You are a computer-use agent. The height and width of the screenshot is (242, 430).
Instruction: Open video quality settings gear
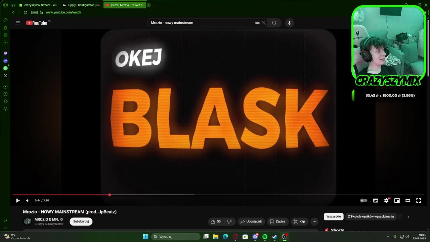click(386, 201)
